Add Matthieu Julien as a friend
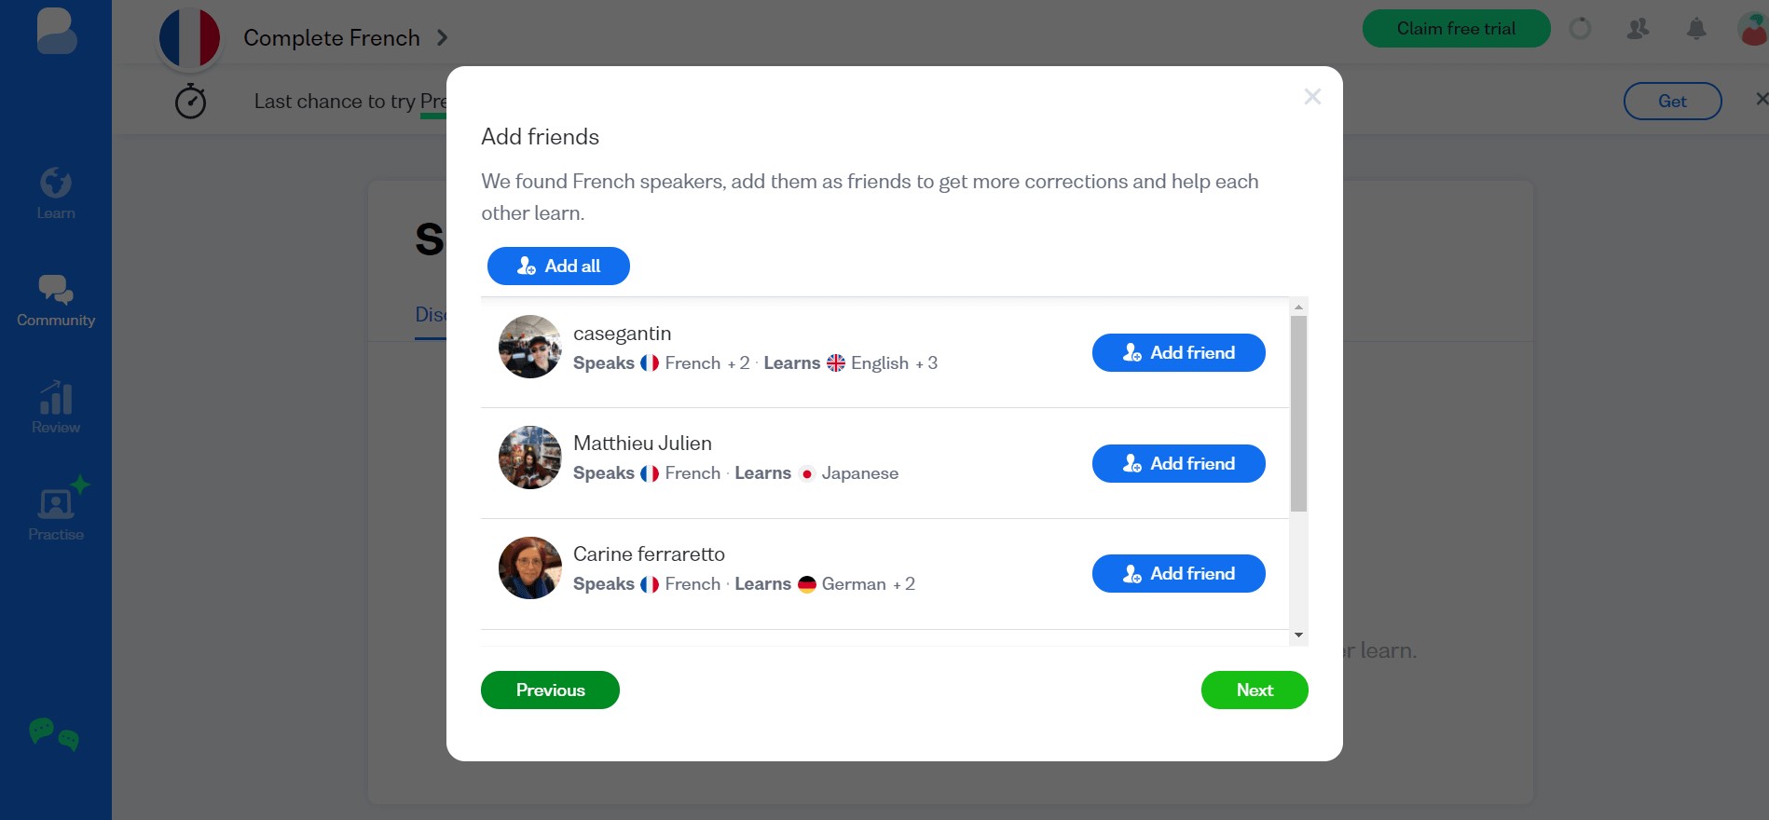The height and width of the screenshot is (820, 1769). coord(1178,463)
